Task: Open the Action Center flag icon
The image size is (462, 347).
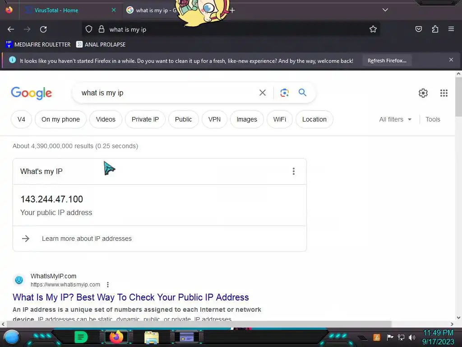Action: click(x=390, y=337)
